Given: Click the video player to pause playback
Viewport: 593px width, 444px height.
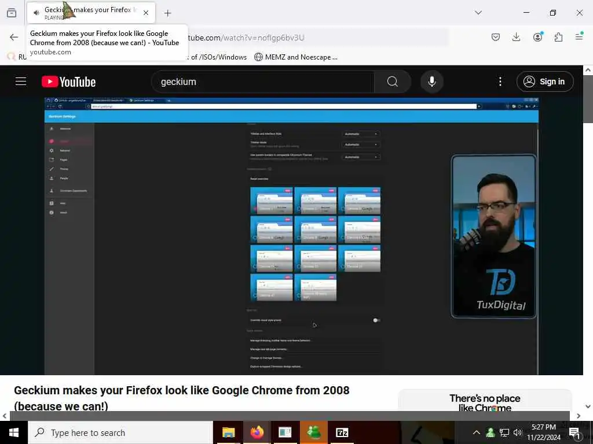Looking at the screenshot, I should [291, 236].
